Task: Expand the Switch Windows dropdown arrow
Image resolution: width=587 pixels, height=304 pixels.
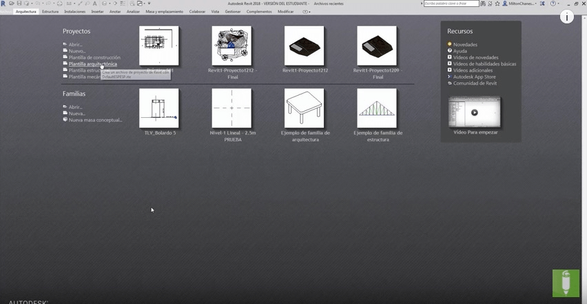Action: (145, 3)
